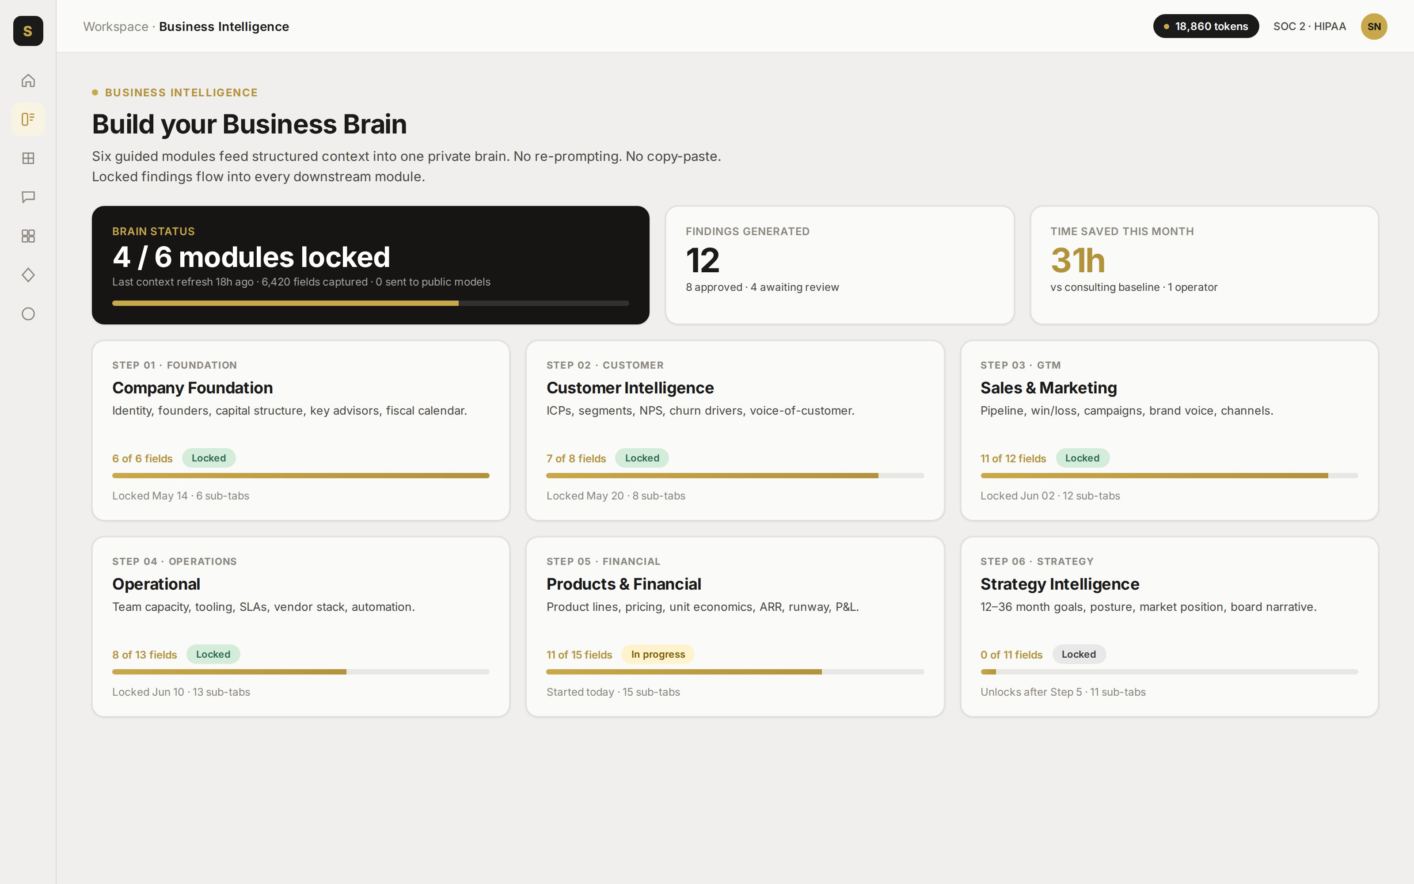This screenshot has width=1414, height=884.
Task: Click Strategy Intelligence progress bar
Action: (1169, 672)
